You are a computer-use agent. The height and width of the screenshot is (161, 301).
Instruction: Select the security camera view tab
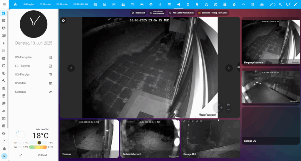pos(178,4)
